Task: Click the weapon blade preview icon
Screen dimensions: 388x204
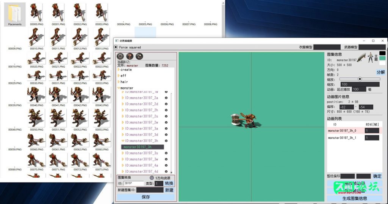Action: (361, 57)
